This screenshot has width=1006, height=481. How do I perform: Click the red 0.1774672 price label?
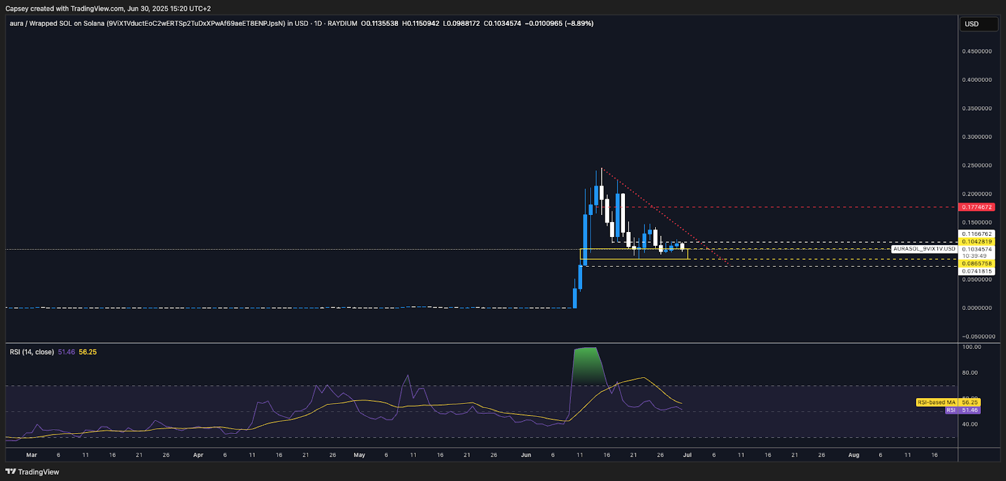point(977,207)
